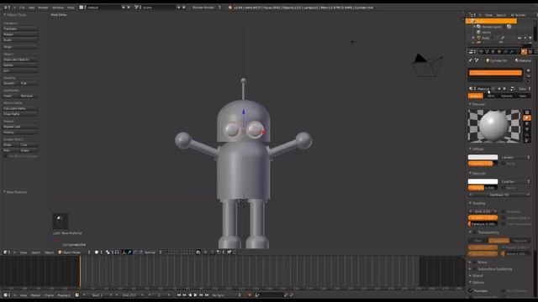Select the Material properties tab icon
Screen dimensions: 538x302
click(524, 52)
